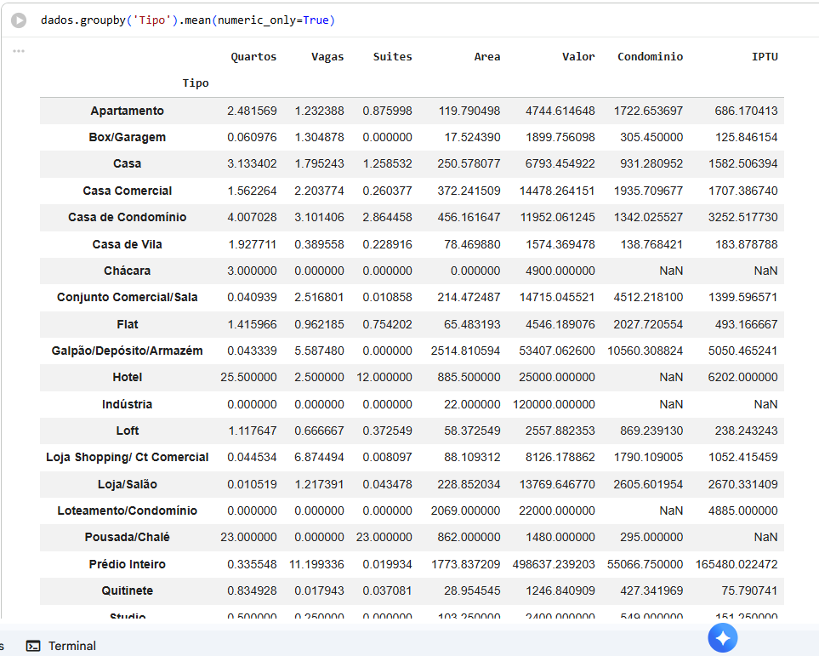Click Loteamento/Condomínio Area 2069.000000
The width and height of the screenshot is (819, 656).
tap(465, 511)
